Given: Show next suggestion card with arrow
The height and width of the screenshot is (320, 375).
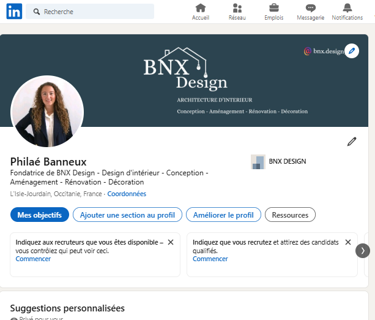Looking at the screenshot, I should click(363, 251).
